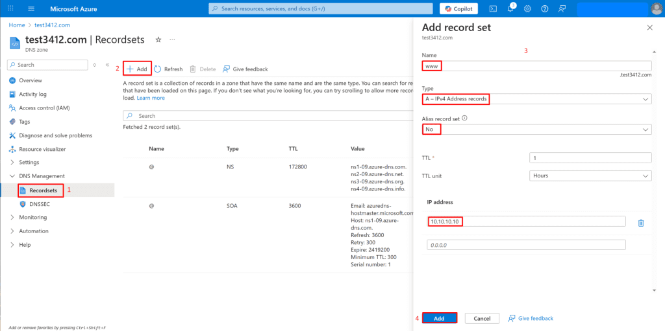Delete the 10.10.10.10 IP address entry
The image size is (665, 331).
pos(640,222)
